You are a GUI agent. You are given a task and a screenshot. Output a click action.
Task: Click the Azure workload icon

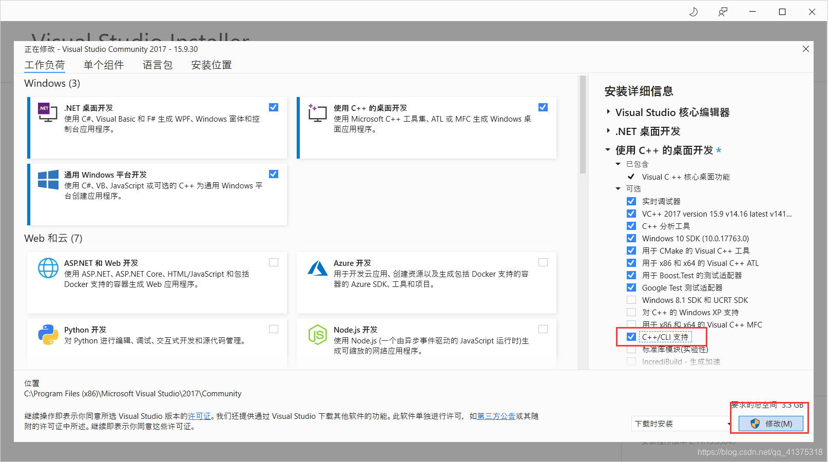pyautogui.click(x=318, y=267)
